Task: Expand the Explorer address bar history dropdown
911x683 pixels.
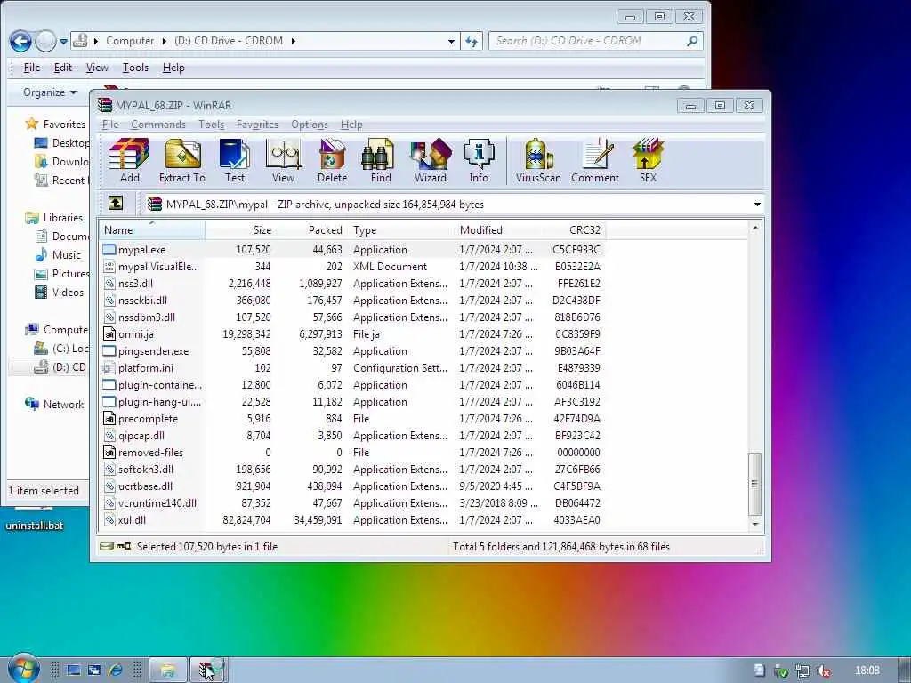Action: pyautogui.click(x=451, y=41)
